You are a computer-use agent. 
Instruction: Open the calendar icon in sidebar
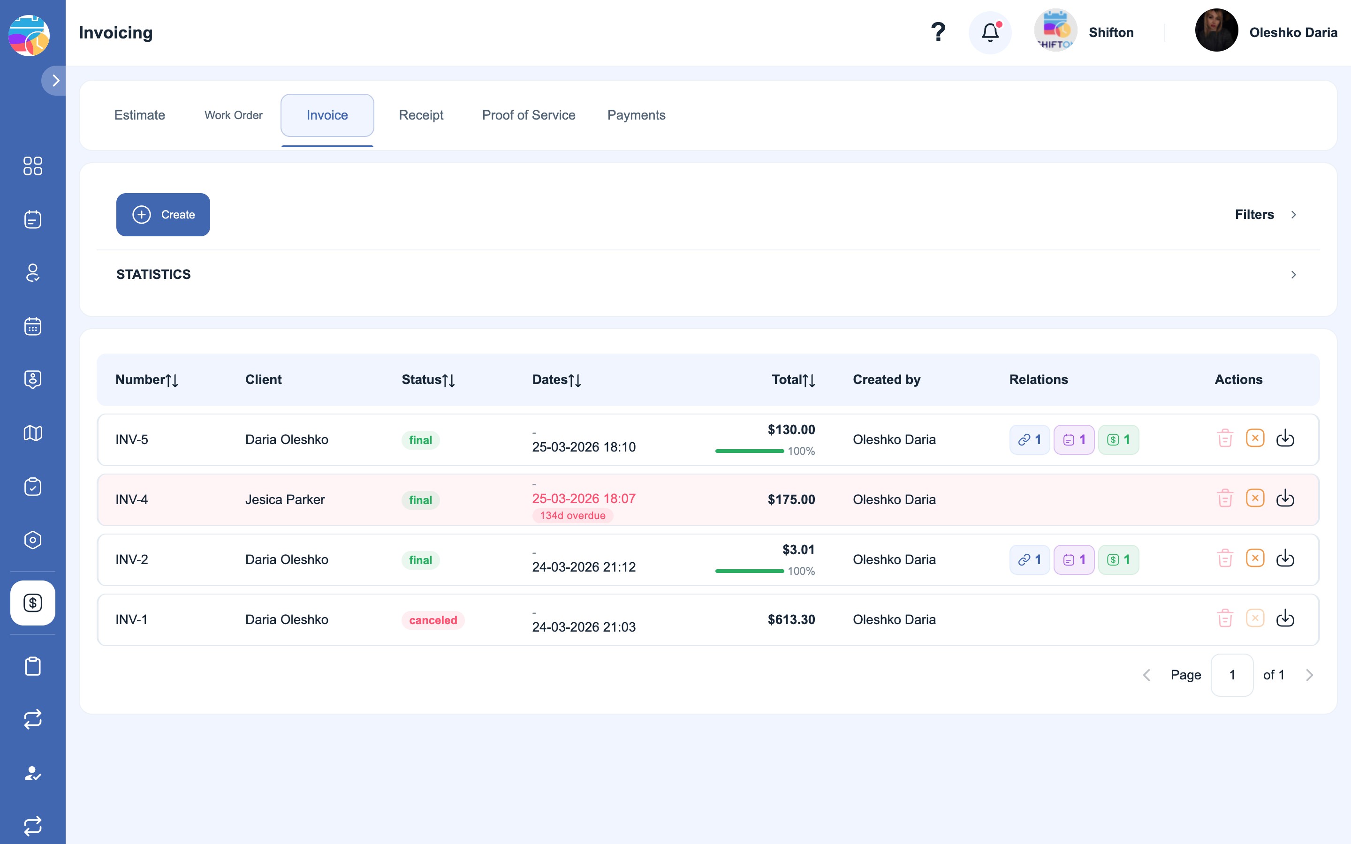click(x=33, y=326)
